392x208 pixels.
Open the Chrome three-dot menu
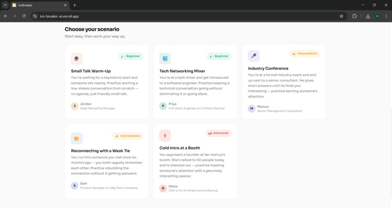tap(386, 16)
